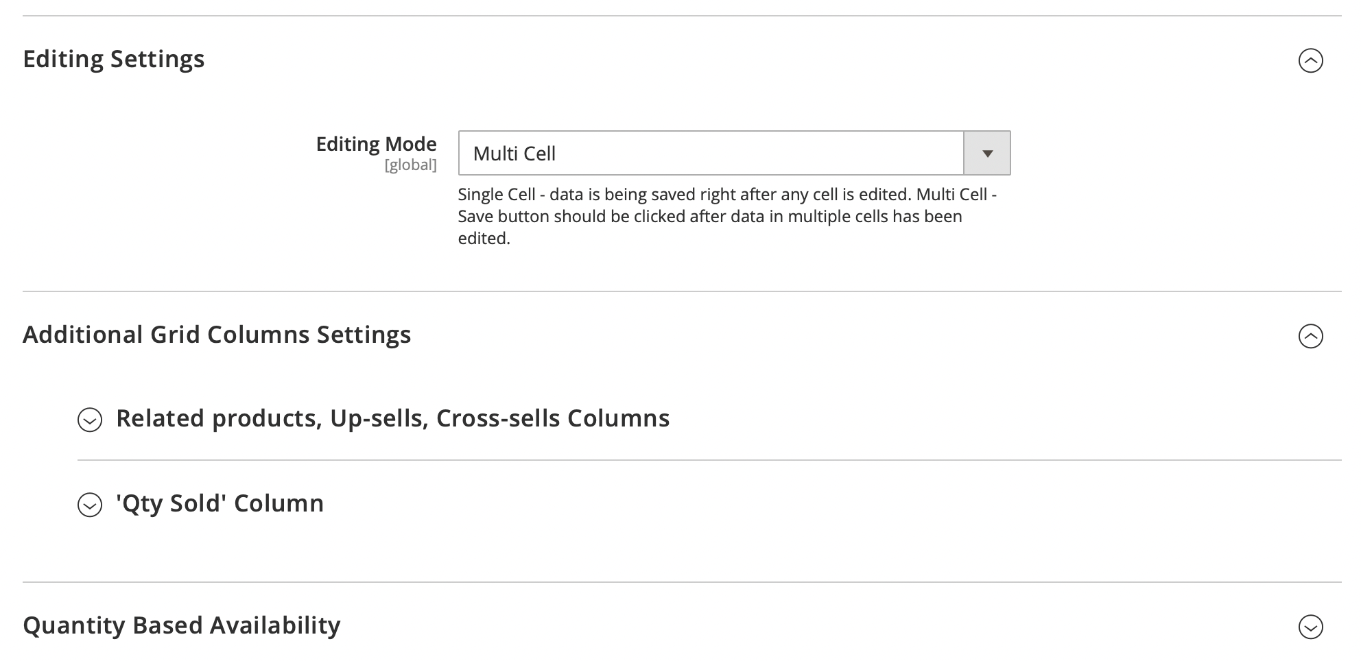Open Quantity Based Availability via its chevron icon
The width and height of the screenshot is (1361, 661).
[1310, 627]
